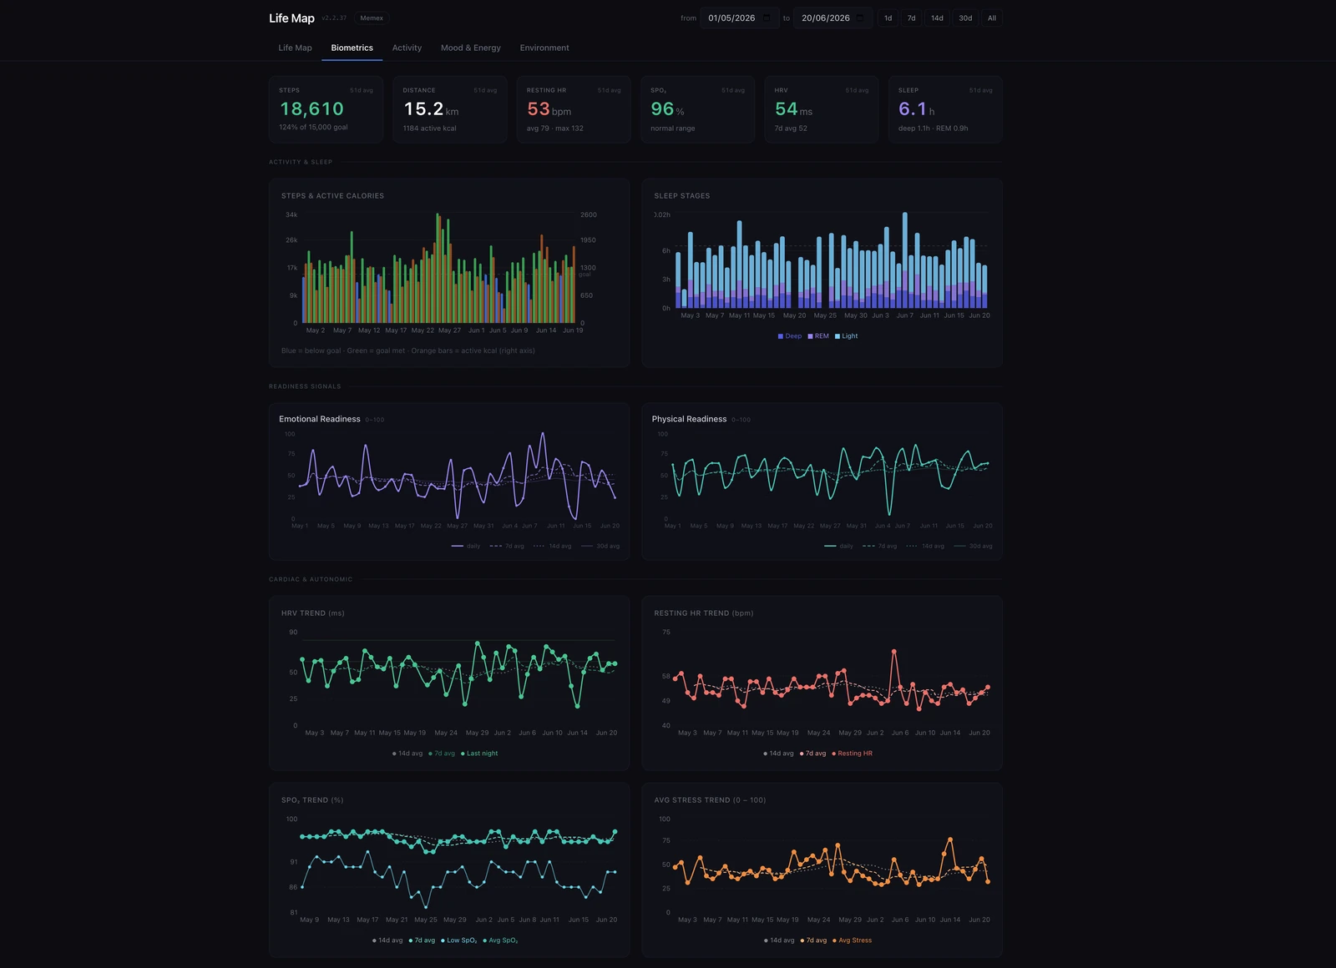Toggle the 14d avg series in Emotional Readiness legend
Viewport: 1336px width, 968px height.
[x=552, y=546]
